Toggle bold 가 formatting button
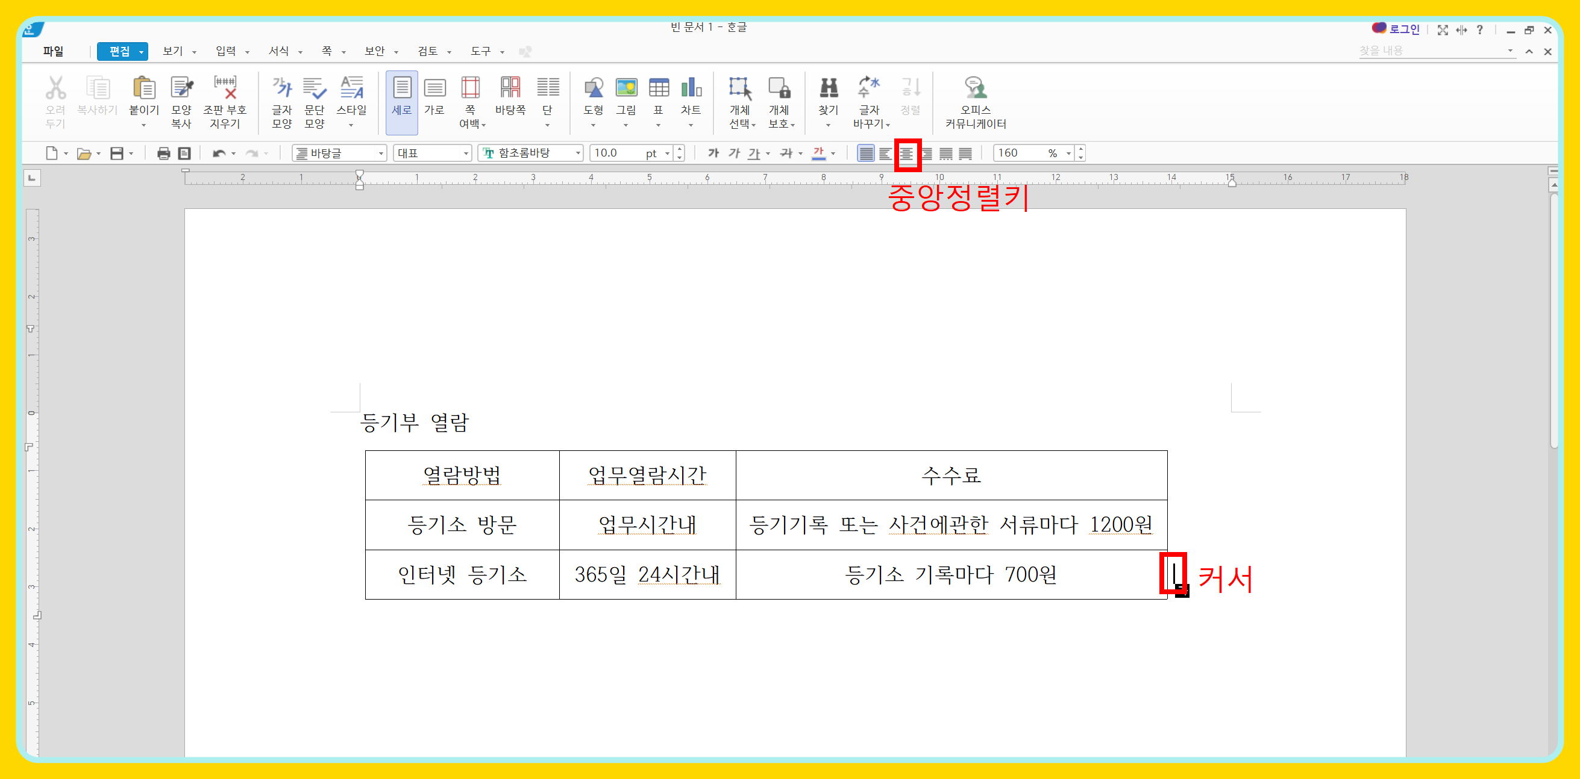Screen dimensions: 1580x779 point(713,154)
